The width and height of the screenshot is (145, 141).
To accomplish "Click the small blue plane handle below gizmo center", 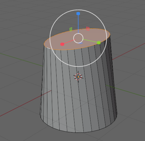I will [x=81, y=43].
